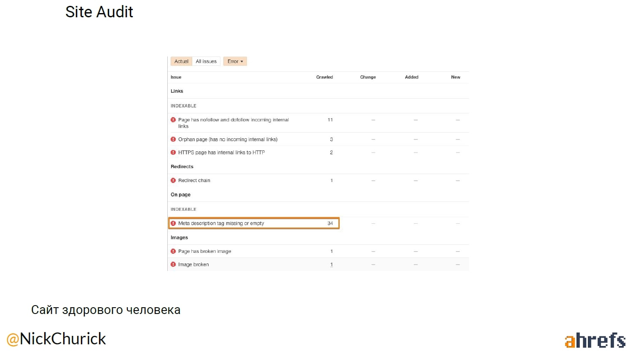
Task: Open the Error filter dropdown
Action: 235,62
